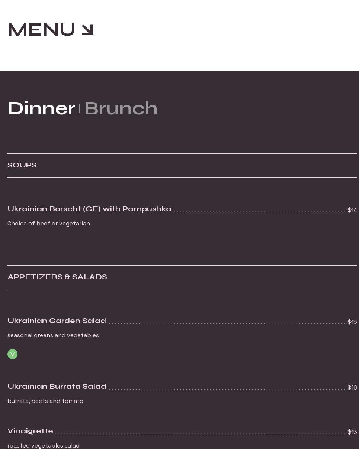Click the Vinaigrette $15 price

tap(352, 432)
